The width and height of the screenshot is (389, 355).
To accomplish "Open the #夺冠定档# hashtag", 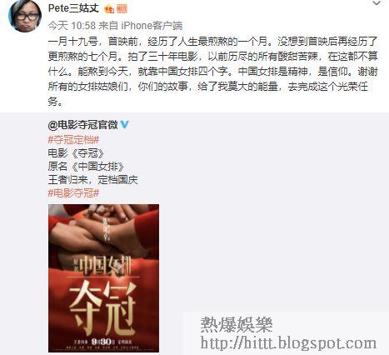I will point(73,140).
